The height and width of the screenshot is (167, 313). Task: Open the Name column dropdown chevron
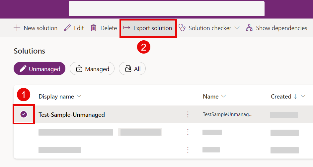coord(223,96)
